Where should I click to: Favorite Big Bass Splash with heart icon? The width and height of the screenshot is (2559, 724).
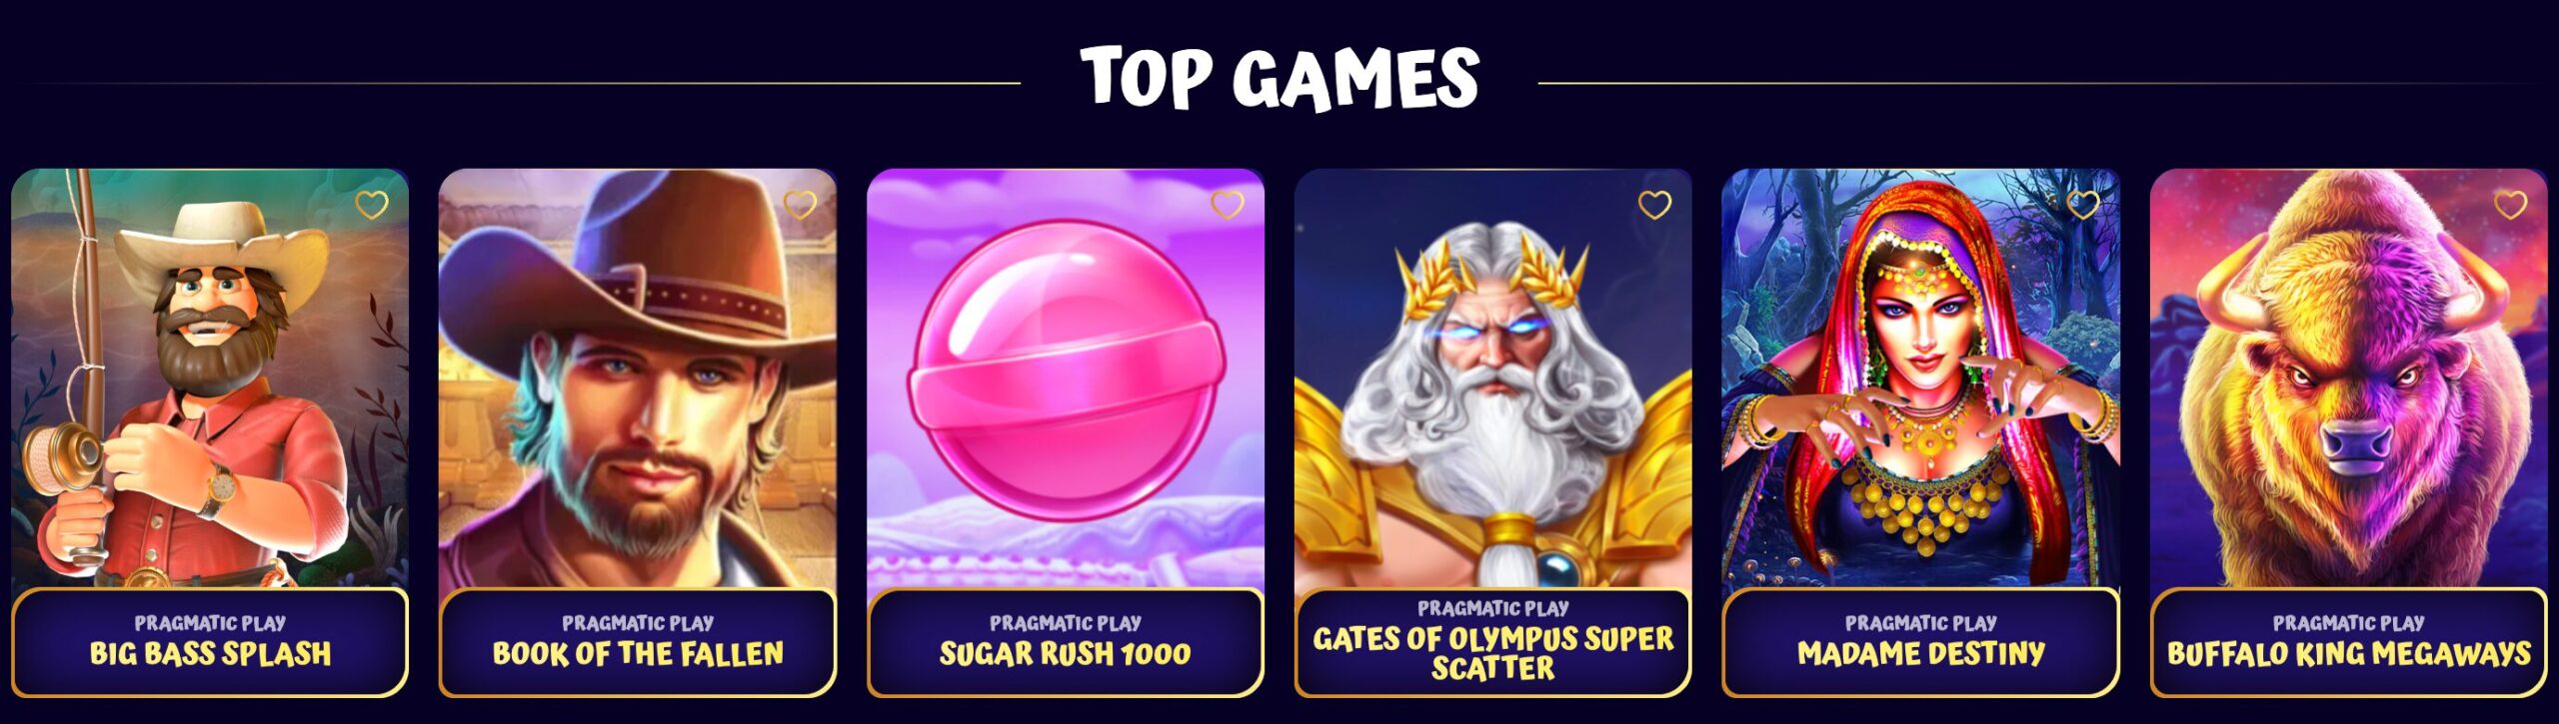[x=372, y=205]
